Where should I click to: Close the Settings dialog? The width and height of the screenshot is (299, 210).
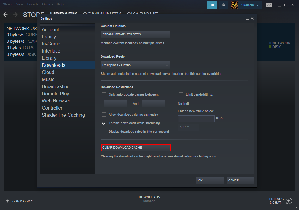tap(252, 18)
